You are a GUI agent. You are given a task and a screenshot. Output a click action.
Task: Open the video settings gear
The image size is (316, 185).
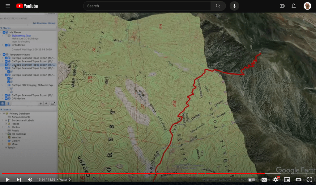point(275,179)
